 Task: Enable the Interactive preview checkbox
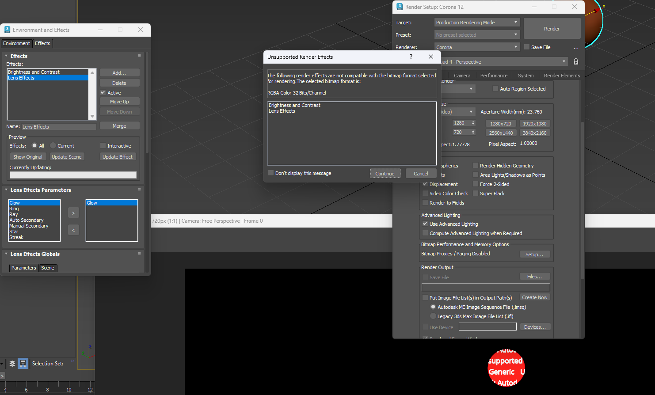click(103, 145)
